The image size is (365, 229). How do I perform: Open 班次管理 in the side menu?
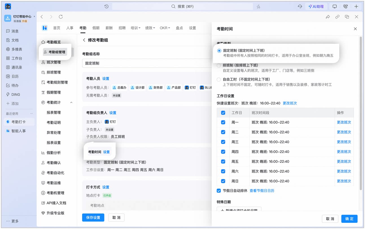point(54,62)
